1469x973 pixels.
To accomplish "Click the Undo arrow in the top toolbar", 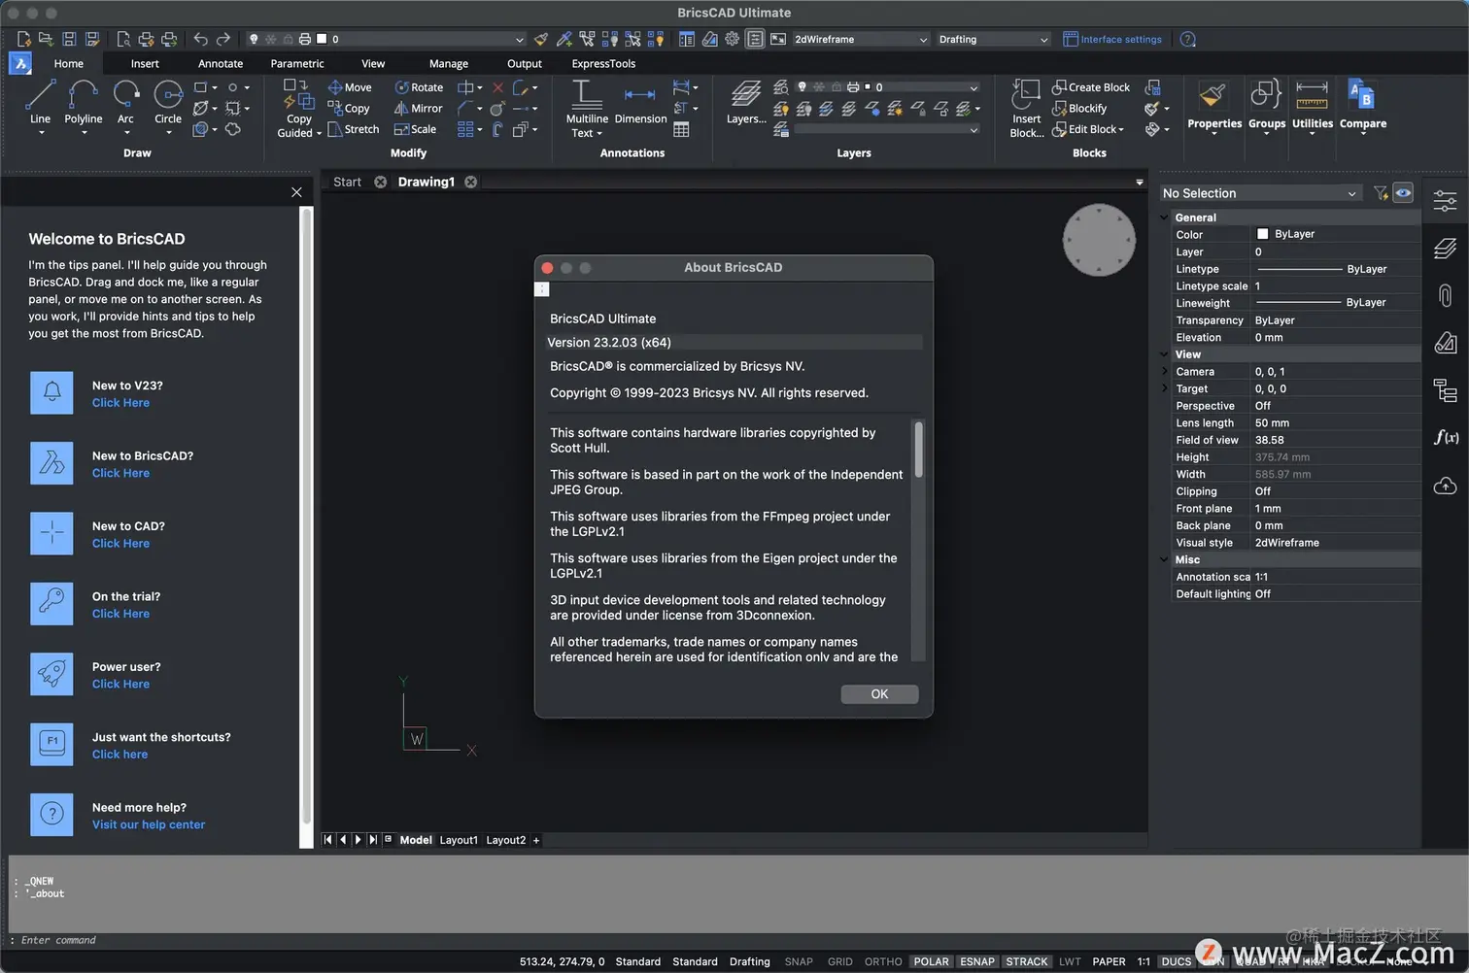I will pyautogui.click(x=200, y=39).
